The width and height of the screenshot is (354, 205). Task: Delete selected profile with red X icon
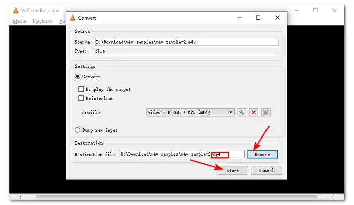[254, 112]
